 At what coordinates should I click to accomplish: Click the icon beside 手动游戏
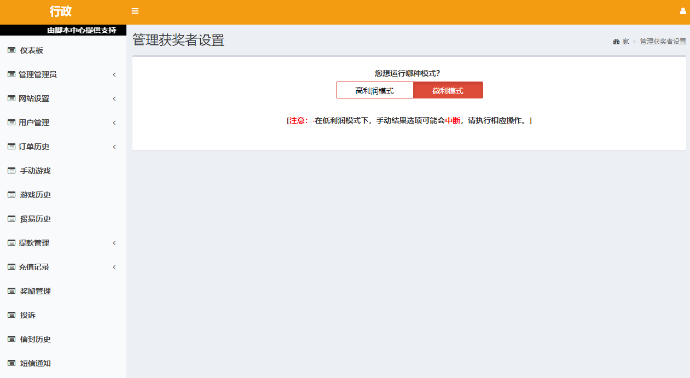[x=11, y=171]
